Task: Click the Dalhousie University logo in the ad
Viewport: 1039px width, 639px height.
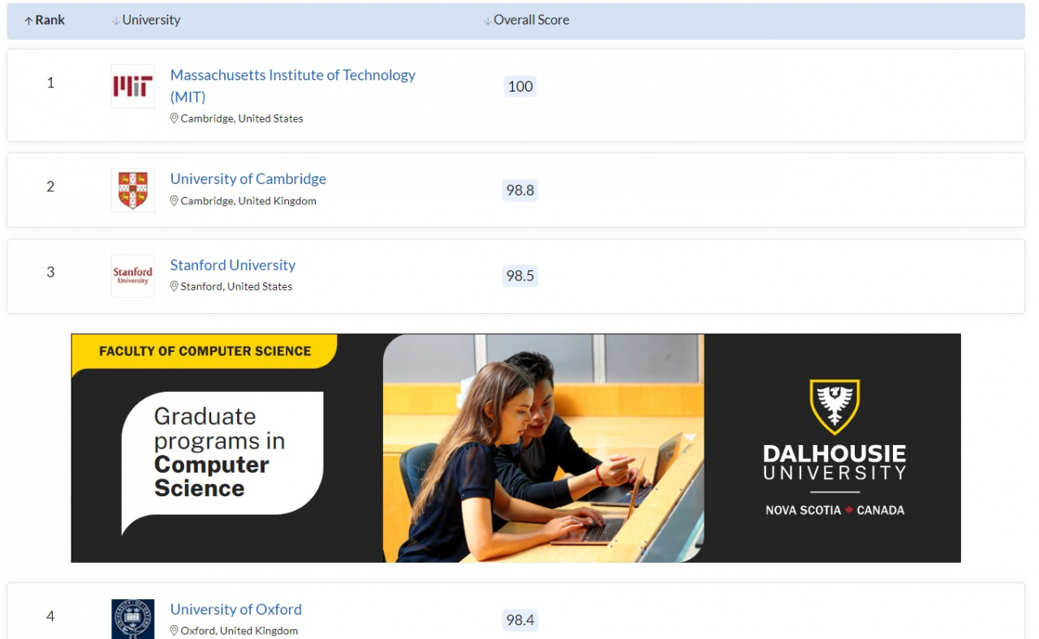Action: tap(834, 430)
